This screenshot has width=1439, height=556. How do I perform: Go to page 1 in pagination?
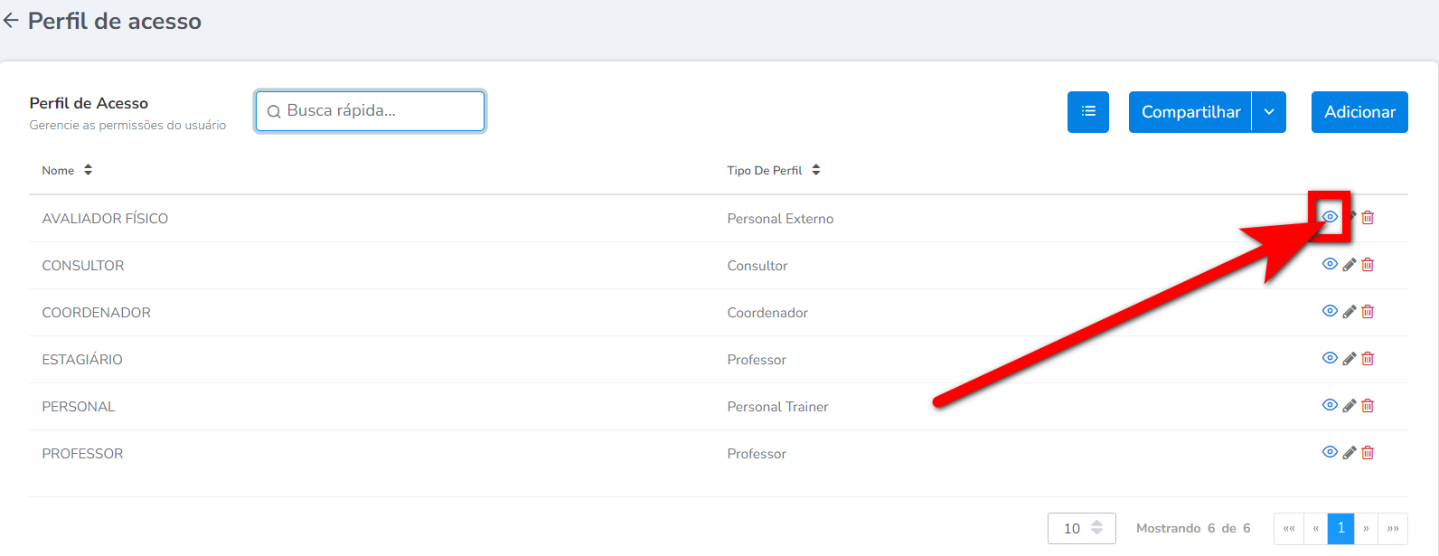1340,528
